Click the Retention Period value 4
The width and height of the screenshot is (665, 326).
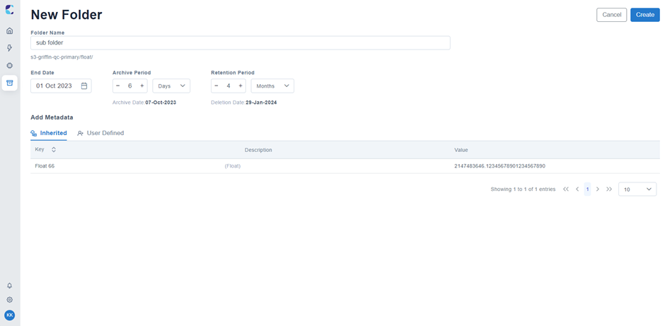pyautogui.click(x=229, y=86)
